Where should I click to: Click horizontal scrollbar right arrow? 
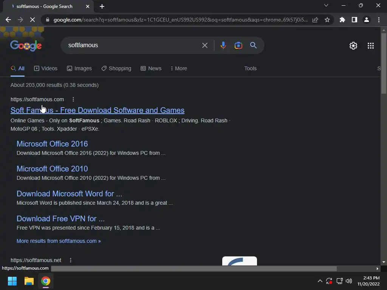pyautogui.click(x=378, y=268)
